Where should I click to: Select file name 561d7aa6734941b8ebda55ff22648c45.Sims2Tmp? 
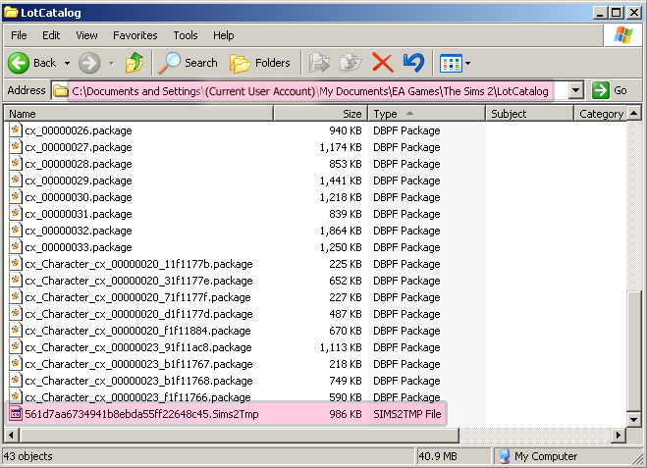pos(141,414)
